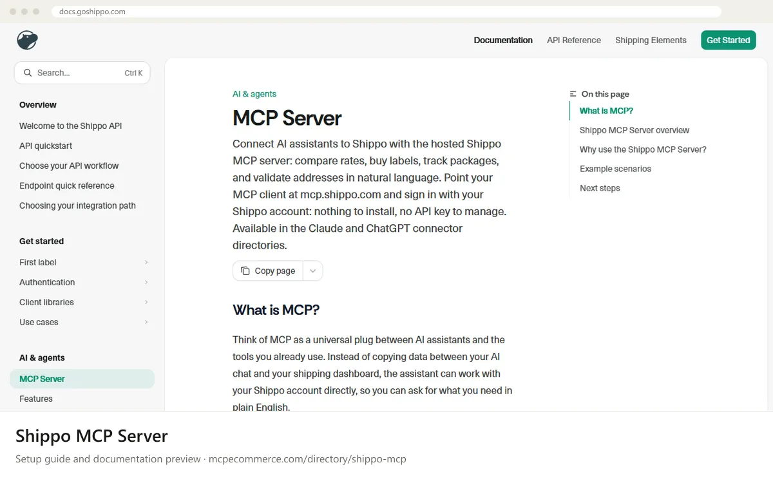Click the MCP Server page title
This screenshot has height=483, width=773.
[x=287, y=118]
